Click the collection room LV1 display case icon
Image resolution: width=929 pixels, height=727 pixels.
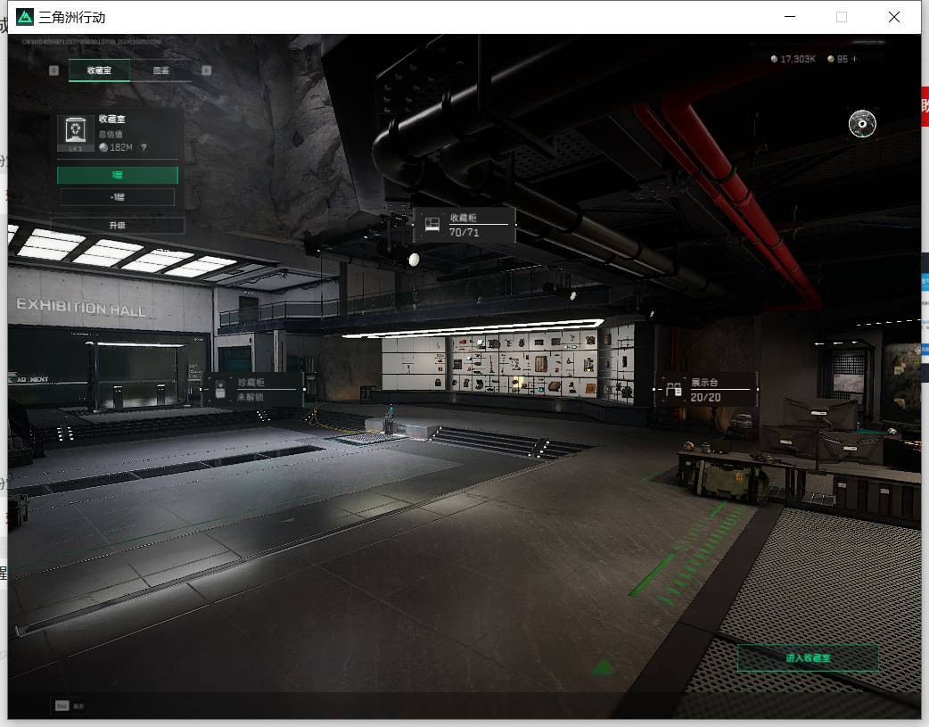[75, 134]
